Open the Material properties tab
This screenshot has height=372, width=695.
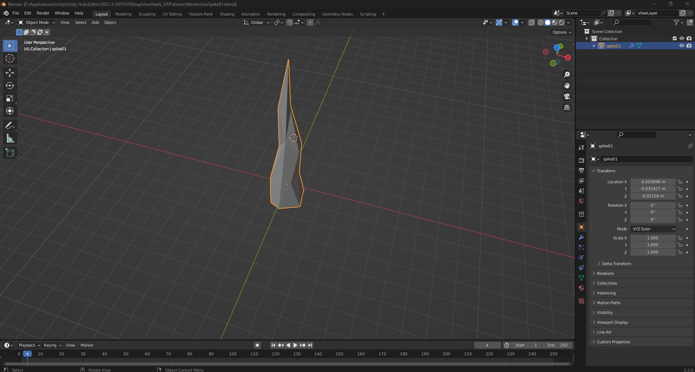581,288
